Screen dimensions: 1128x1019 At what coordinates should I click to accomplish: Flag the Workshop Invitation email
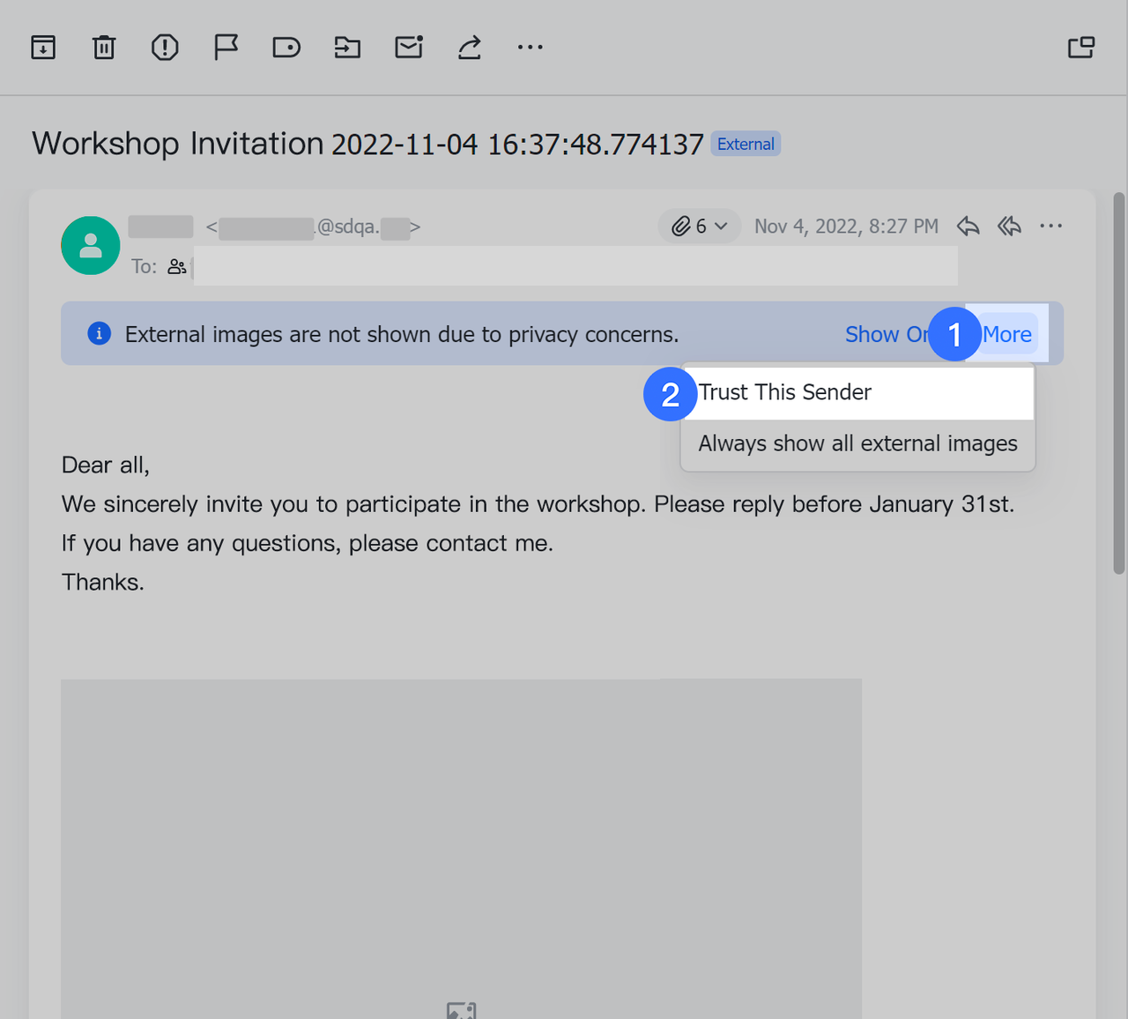click(225, 47)
